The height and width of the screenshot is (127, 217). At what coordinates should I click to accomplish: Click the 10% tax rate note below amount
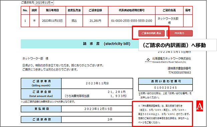click(48, 102)
